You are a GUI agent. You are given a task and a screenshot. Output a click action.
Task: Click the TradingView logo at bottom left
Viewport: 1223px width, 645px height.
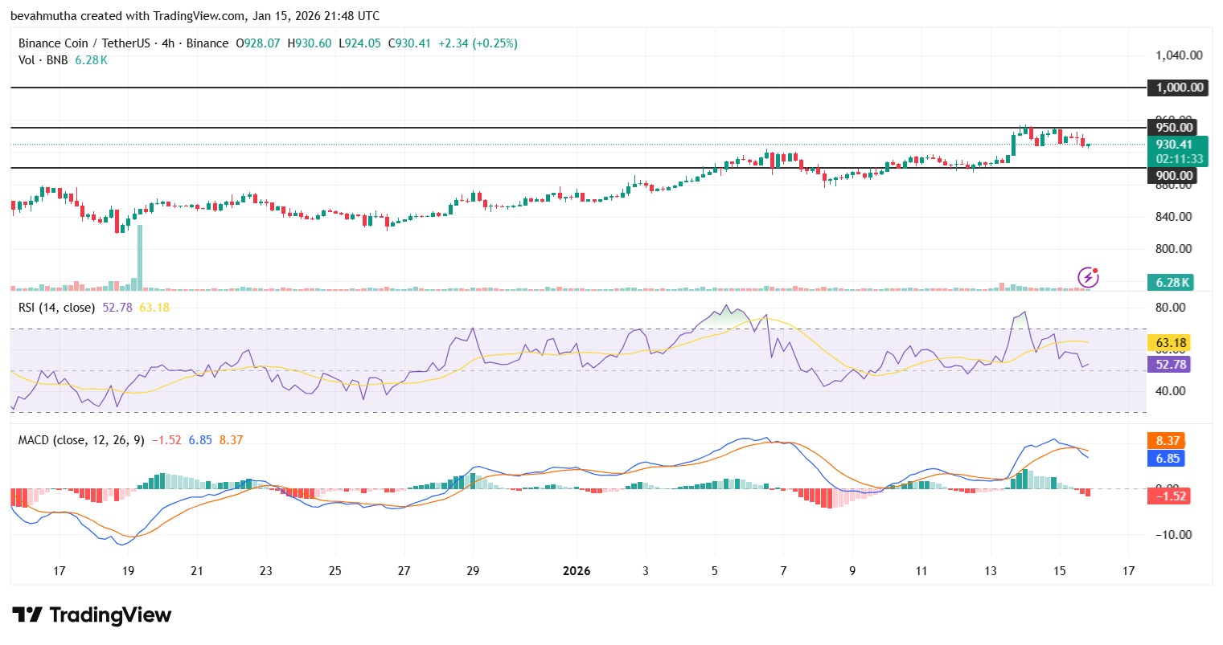click(91, 615)
